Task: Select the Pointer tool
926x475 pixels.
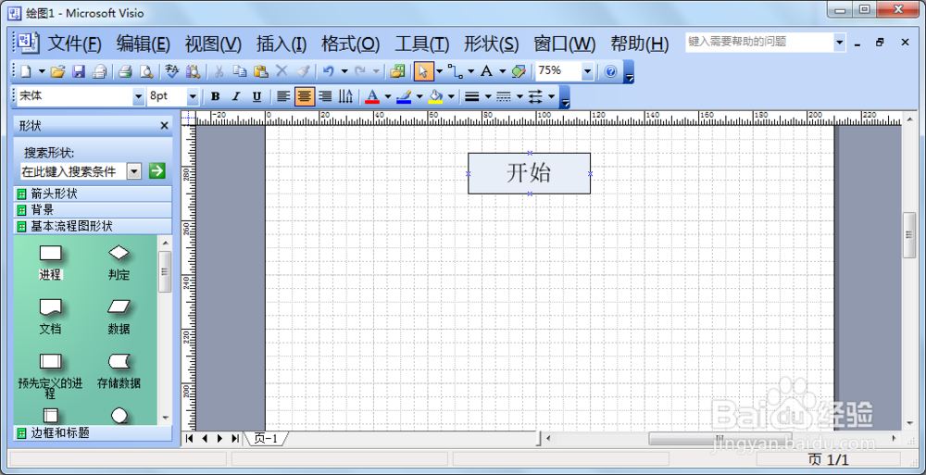Action: pyautogui.click(x=423, y=72)
